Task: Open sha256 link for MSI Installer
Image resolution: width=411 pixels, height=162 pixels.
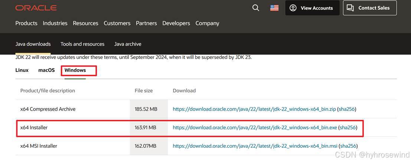Action: coord(348,146)
